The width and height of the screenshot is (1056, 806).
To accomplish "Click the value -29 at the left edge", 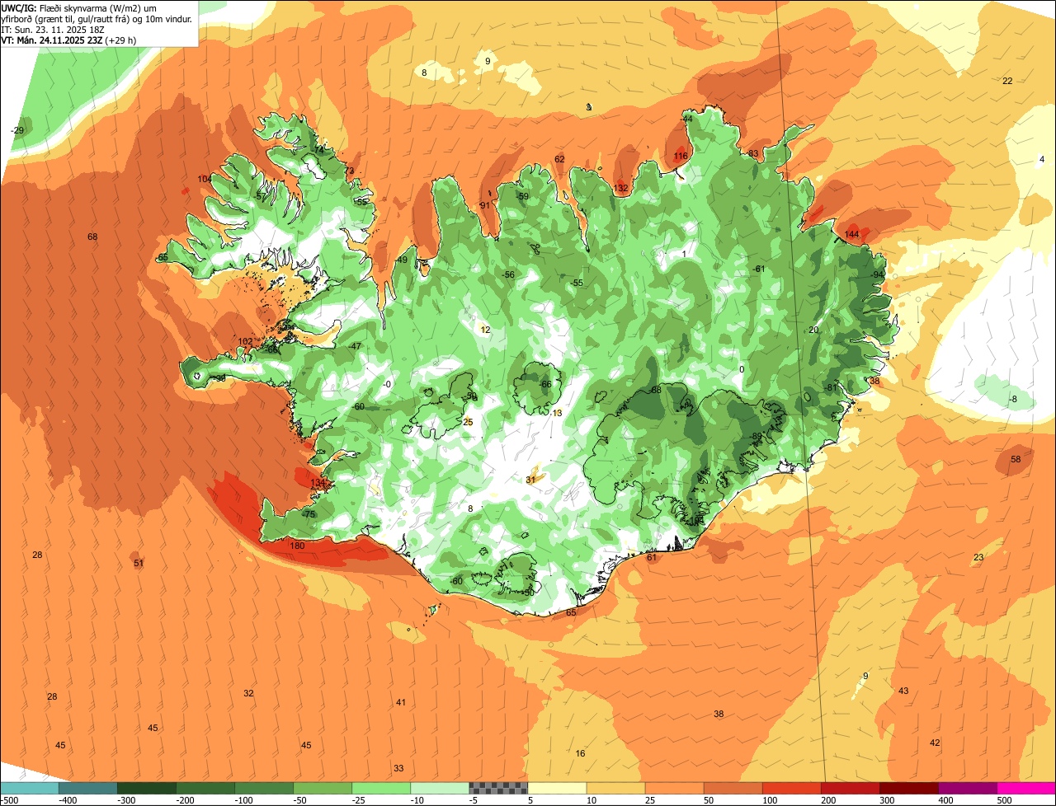I will click(x=17, y=131).
